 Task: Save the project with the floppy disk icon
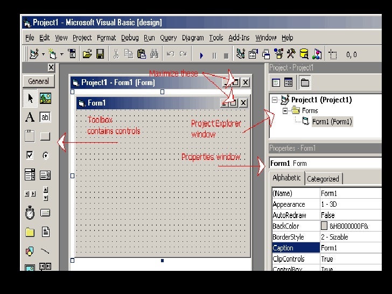[x=100, y=54]
